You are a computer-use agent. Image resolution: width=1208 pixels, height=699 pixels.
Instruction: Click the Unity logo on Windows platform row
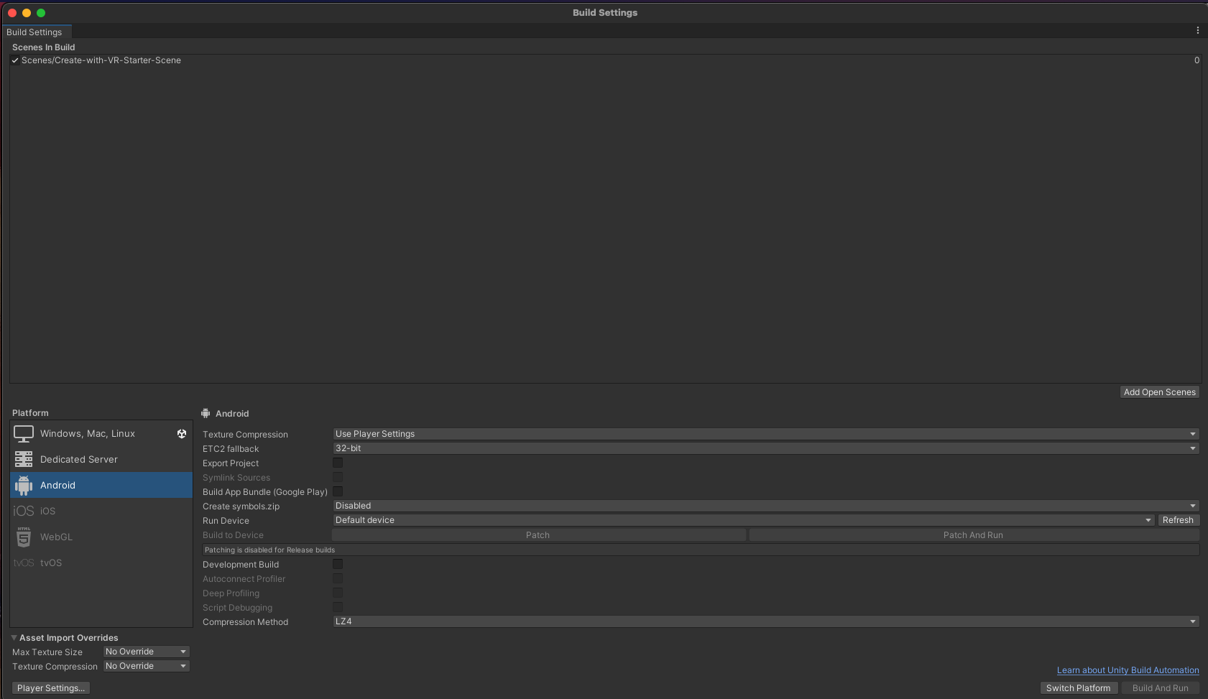click(182, 434)
